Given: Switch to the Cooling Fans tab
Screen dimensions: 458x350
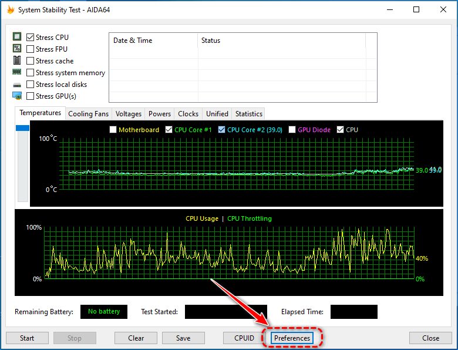Looking at the screenshot, I should point(88,114).
